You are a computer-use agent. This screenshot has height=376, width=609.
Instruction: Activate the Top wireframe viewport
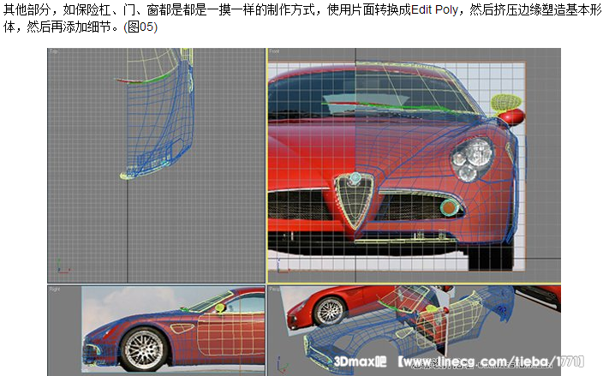156,165
